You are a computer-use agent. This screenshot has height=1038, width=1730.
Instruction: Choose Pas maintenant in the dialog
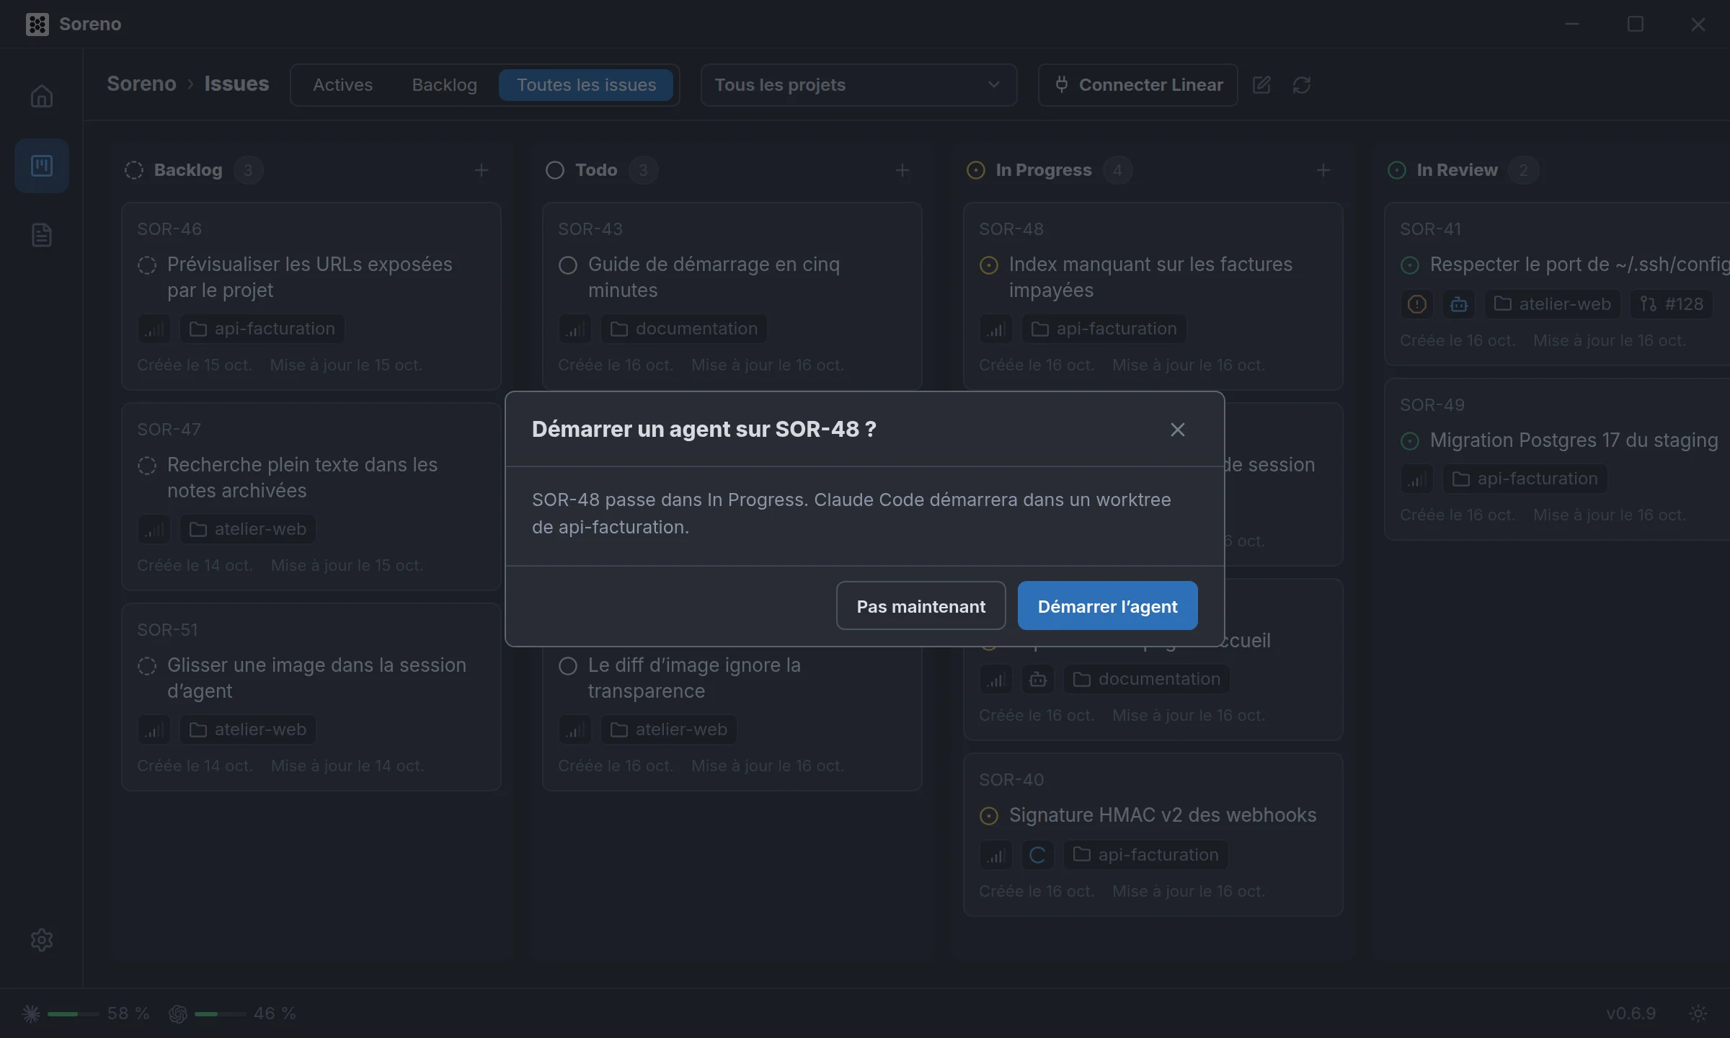click(921, 606)
